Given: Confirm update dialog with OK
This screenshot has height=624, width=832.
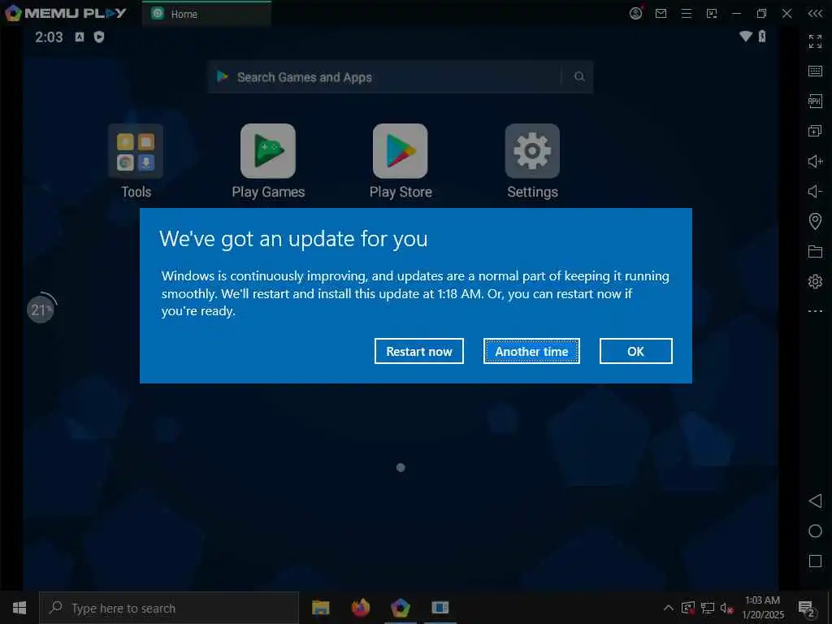Looking at the screenshot, I should 635,351.
